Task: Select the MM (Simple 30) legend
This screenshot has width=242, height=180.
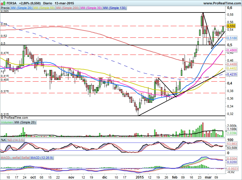Action: (x=91, y=8)
